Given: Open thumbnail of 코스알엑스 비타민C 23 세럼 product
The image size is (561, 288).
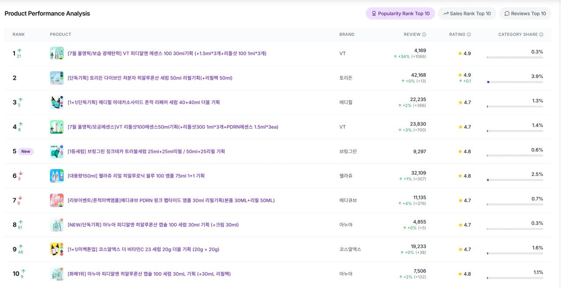Looking at the screenshot, I should (x=57, y=249).
